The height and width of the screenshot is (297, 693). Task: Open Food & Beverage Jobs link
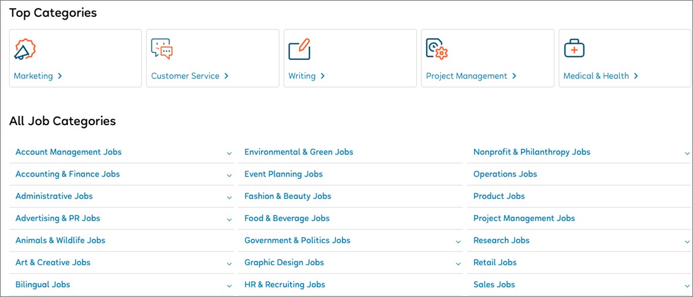(x=287, y=219)
